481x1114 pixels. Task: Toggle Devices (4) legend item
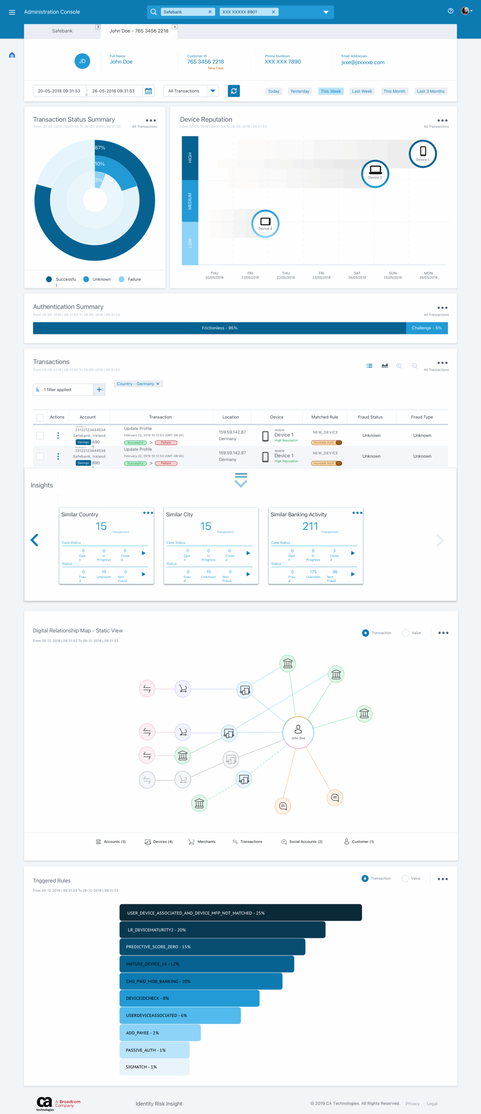tap(159, 842)
